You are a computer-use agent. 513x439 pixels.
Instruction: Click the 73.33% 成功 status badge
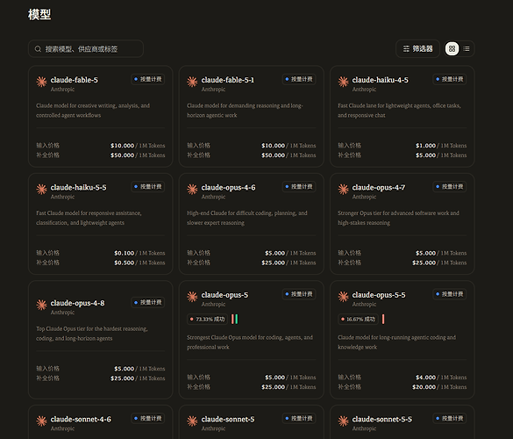tap(208, 319)
